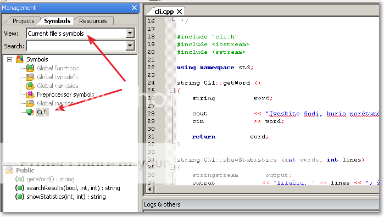Image resolution: width=384 pixels, height=217 pixels.
Task: Click the horizontal scrollbar track
Action: [x=266, y=189]
